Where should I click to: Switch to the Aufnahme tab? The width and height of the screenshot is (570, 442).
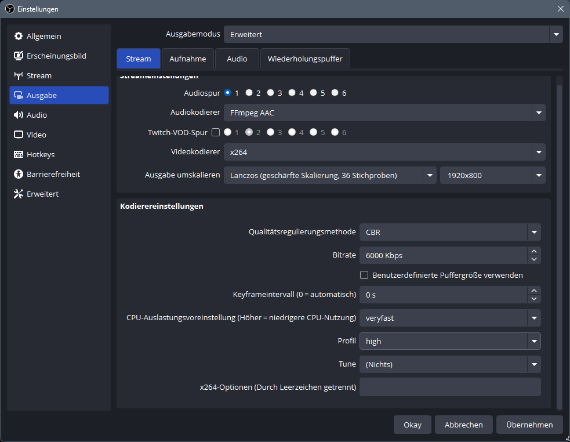coord(187,59)
